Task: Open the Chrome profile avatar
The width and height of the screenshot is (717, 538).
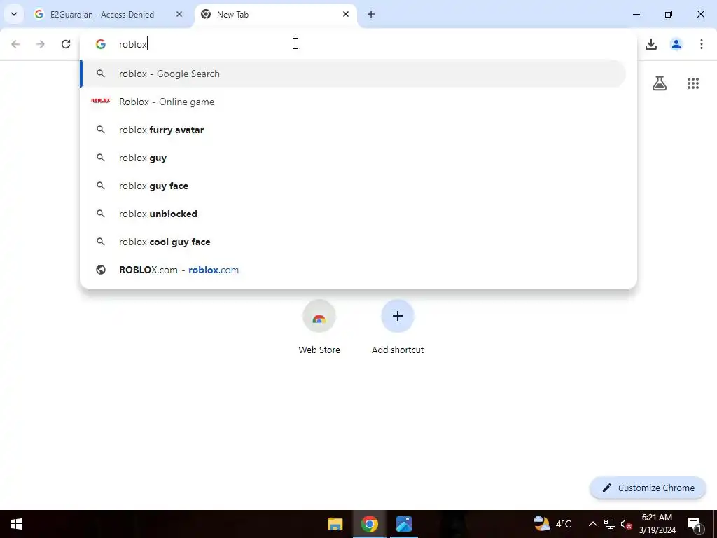Action: pos(676,44)
